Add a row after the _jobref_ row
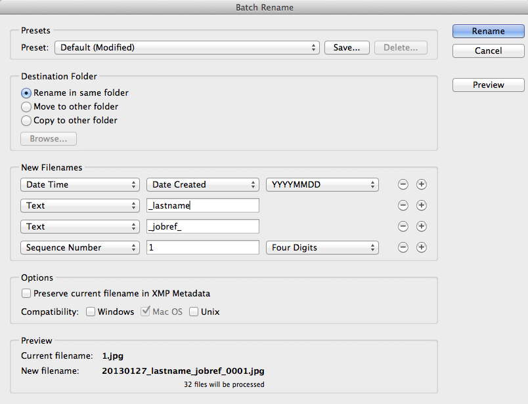 [x=422, y=227]
